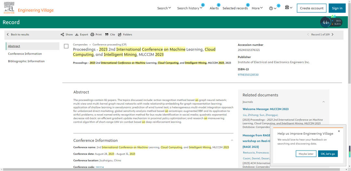Screen dimensions: 351x171
Task: Click author link Restuccia, Francesco
Action: point(256,153)
